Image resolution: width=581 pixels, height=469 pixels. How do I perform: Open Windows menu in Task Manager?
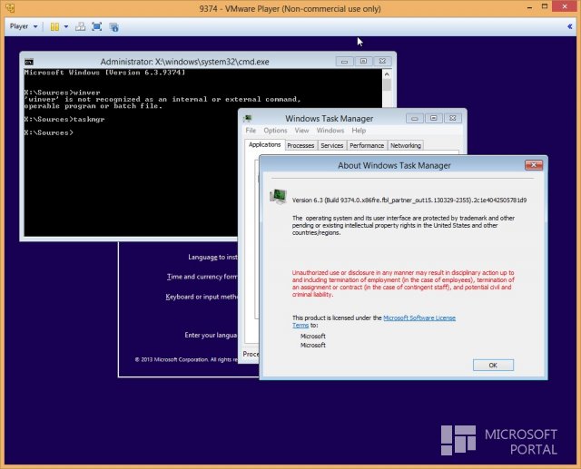pyautogui.click(x=330, y=131)
